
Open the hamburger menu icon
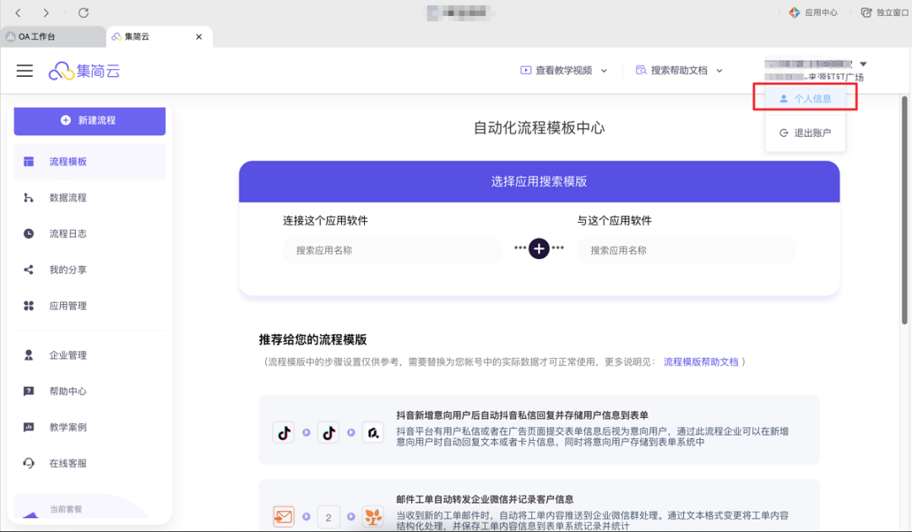pyautogui.click(x=24, y=71)
